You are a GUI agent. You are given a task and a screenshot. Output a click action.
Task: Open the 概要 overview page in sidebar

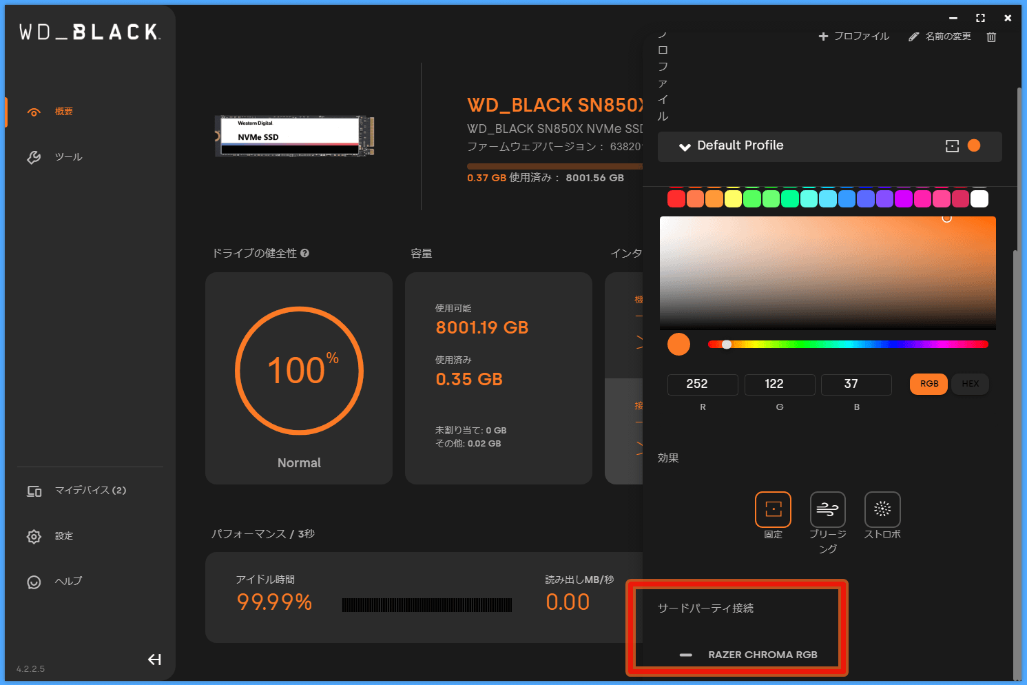point(63,112)
